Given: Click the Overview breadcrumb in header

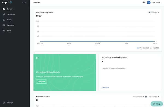Looking at the screenshot, I should pos(37,2).
